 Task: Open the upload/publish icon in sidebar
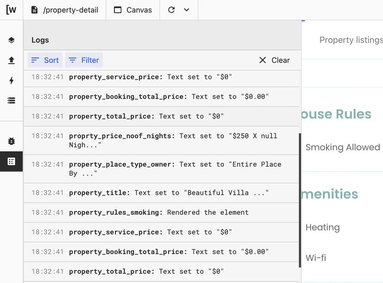[11, 61]
